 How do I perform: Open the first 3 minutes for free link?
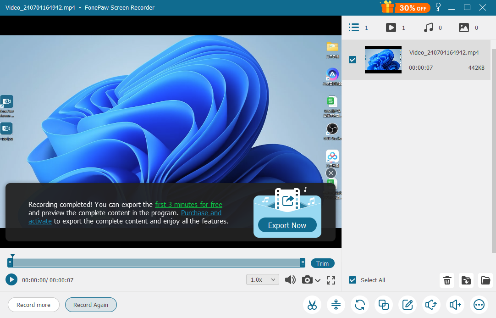[x=188, y=205]
